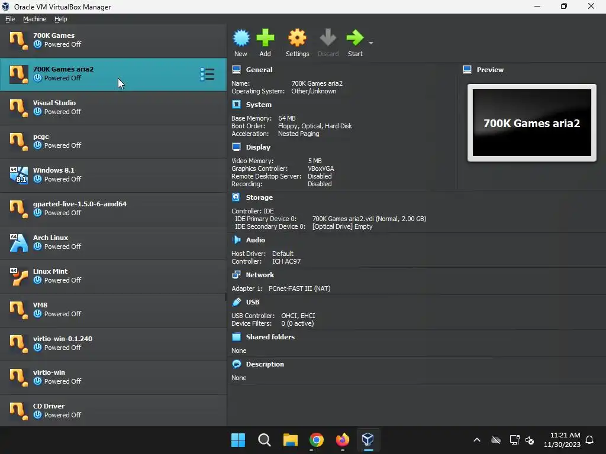Screen dimensions: 606x454
Task: Select the virtio-win virtual machine
Action: (x=113, y=377)
